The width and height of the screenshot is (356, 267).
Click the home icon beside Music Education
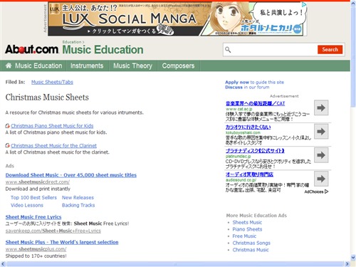tap(9, 66)
